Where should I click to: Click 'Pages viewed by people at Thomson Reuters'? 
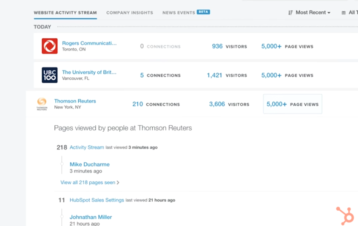(123, 128)
